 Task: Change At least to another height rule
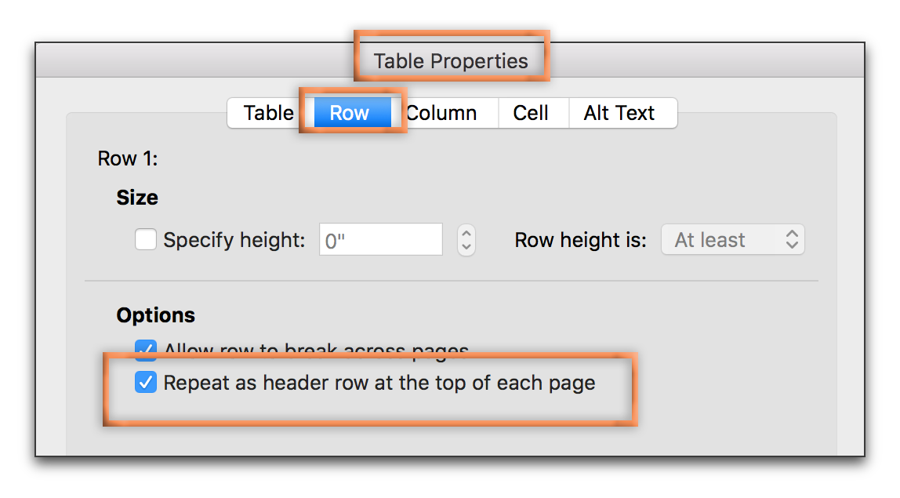pyautogui.click(x=732, y=239)
